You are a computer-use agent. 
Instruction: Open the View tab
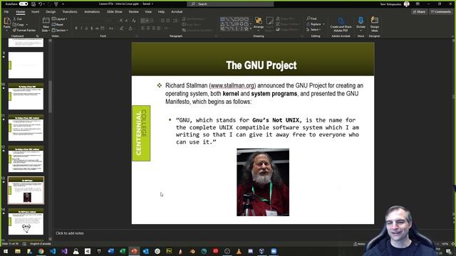pos(148,12)
